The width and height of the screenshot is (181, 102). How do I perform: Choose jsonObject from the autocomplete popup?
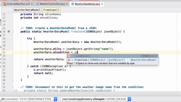(x=113, y=56)
